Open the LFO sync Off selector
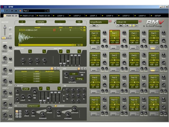The image size is (169, 127). point(74,74)
